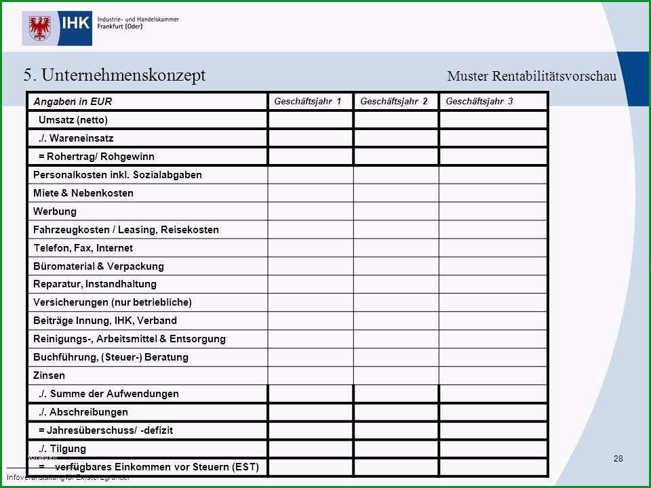Click 'Fahrzeugkosten / Leasing, Reisekosten' label
651x488 pixels.
pos(126,230)
